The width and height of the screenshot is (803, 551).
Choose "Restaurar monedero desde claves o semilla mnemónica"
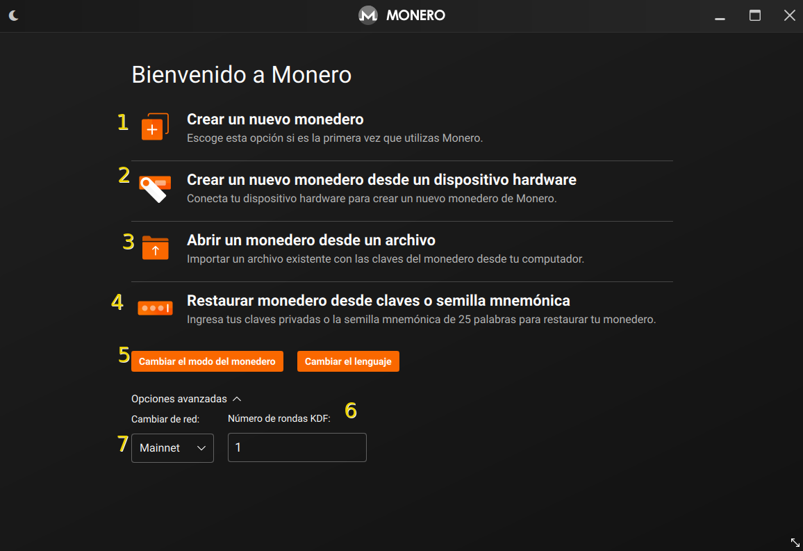[x=379, y=301]
